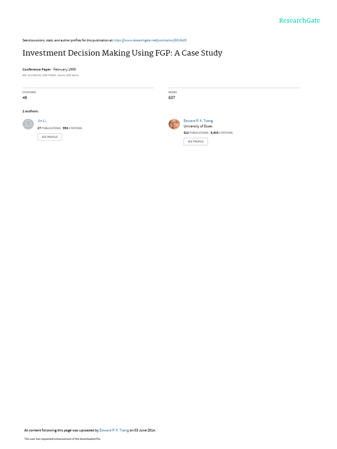Click Edward P. K. Tsang's profile photo

click(174, 124)
